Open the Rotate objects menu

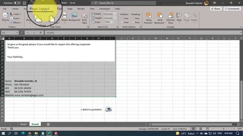click(x=194, y=18)
